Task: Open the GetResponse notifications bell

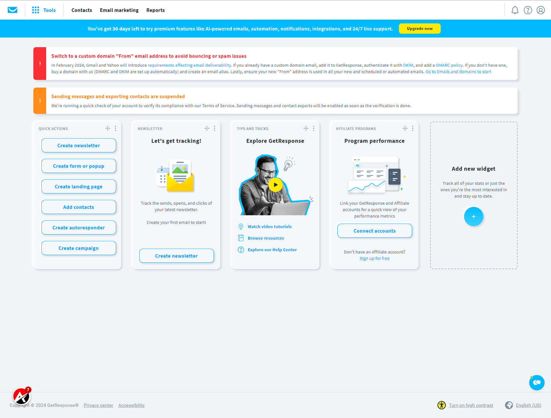Action: point(515,10)
